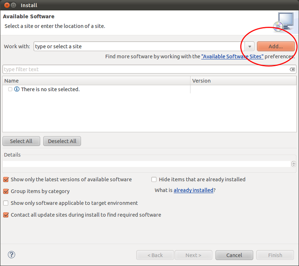The height and width of the screenshot is (266, 299).
Task: Click the Name column header
Action: [x=96, y=81]
